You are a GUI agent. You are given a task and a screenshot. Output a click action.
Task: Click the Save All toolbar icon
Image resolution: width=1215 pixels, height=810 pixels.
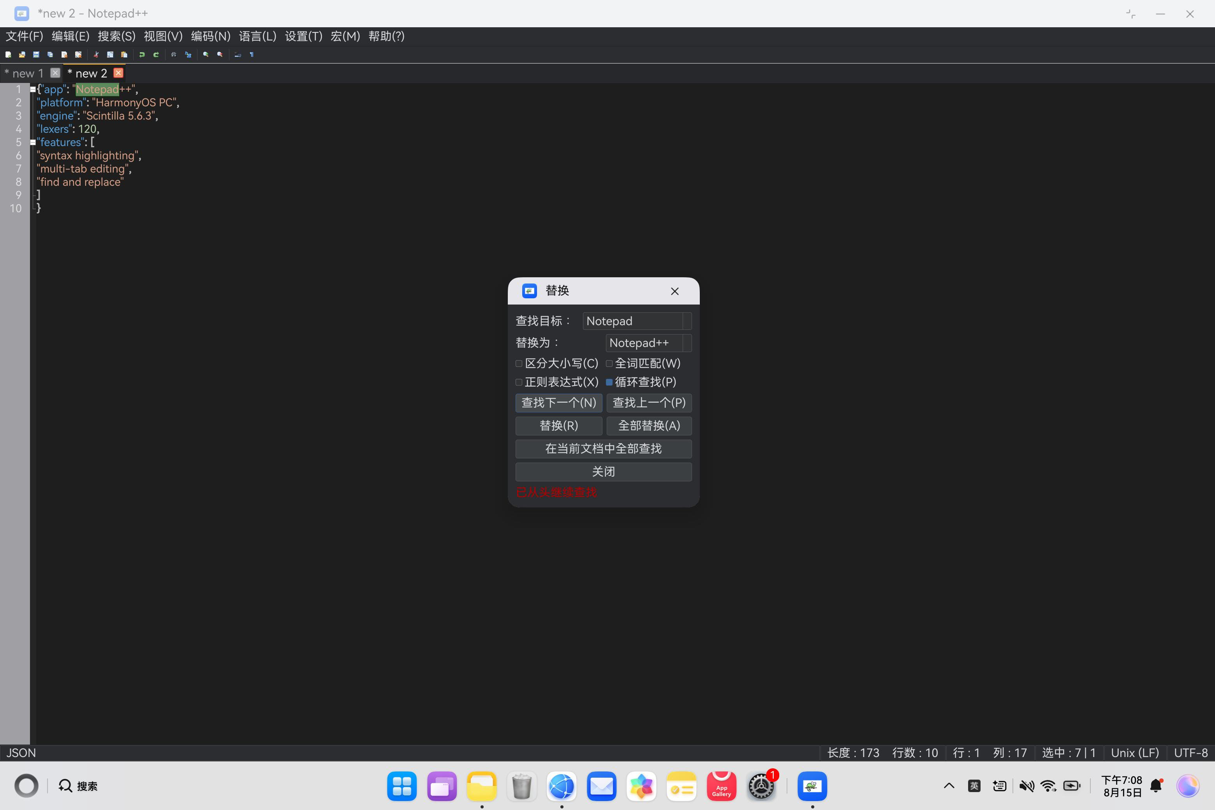[x=50, y=54]
